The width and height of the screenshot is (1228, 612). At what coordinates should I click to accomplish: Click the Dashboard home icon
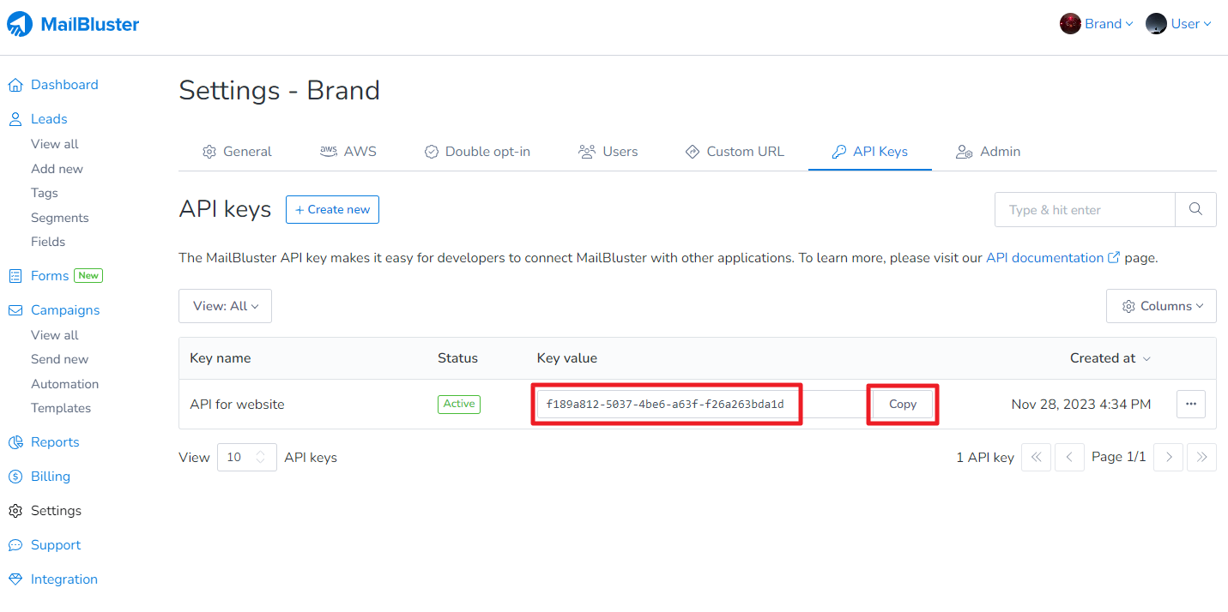click(15, 85)
